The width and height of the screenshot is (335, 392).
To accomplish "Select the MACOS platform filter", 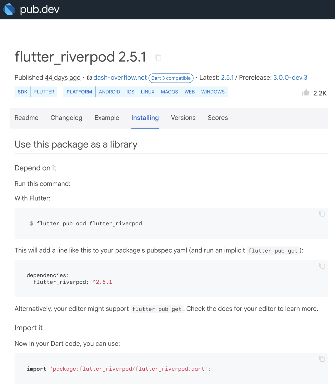I will click(x=169, y=92).
